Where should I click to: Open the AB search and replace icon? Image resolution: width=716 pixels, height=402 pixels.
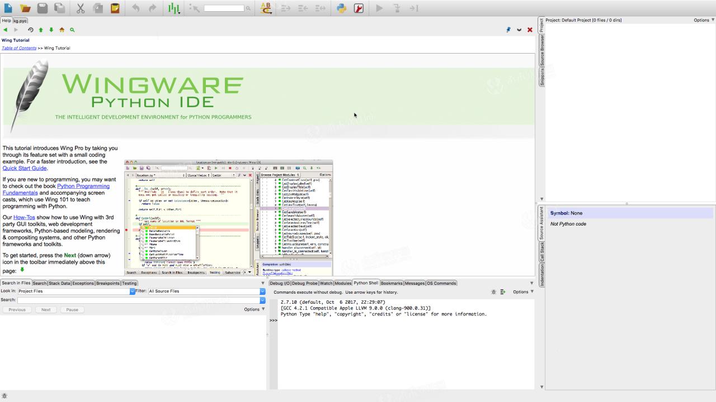[266, 8]
